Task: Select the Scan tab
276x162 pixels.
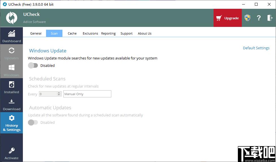Action: pyautogui.click(x=54, y=33)
